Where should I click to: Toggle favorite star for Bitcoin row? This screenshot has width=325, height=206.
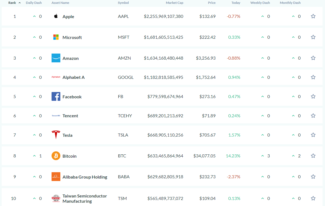313,156
